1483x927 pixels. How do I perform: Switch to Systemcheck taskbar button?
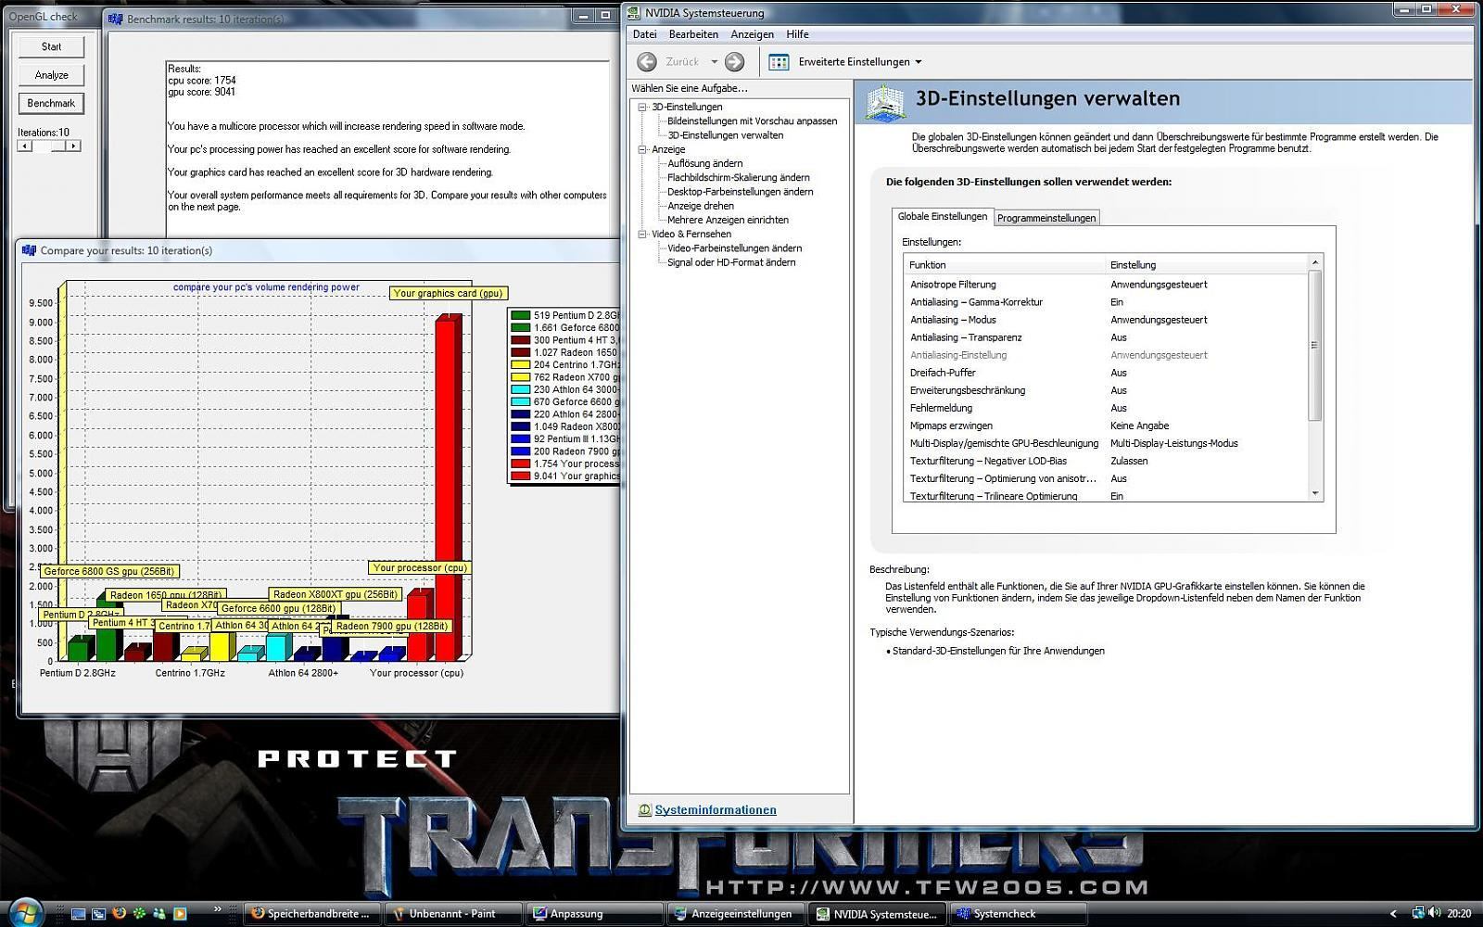point(1017,914)
